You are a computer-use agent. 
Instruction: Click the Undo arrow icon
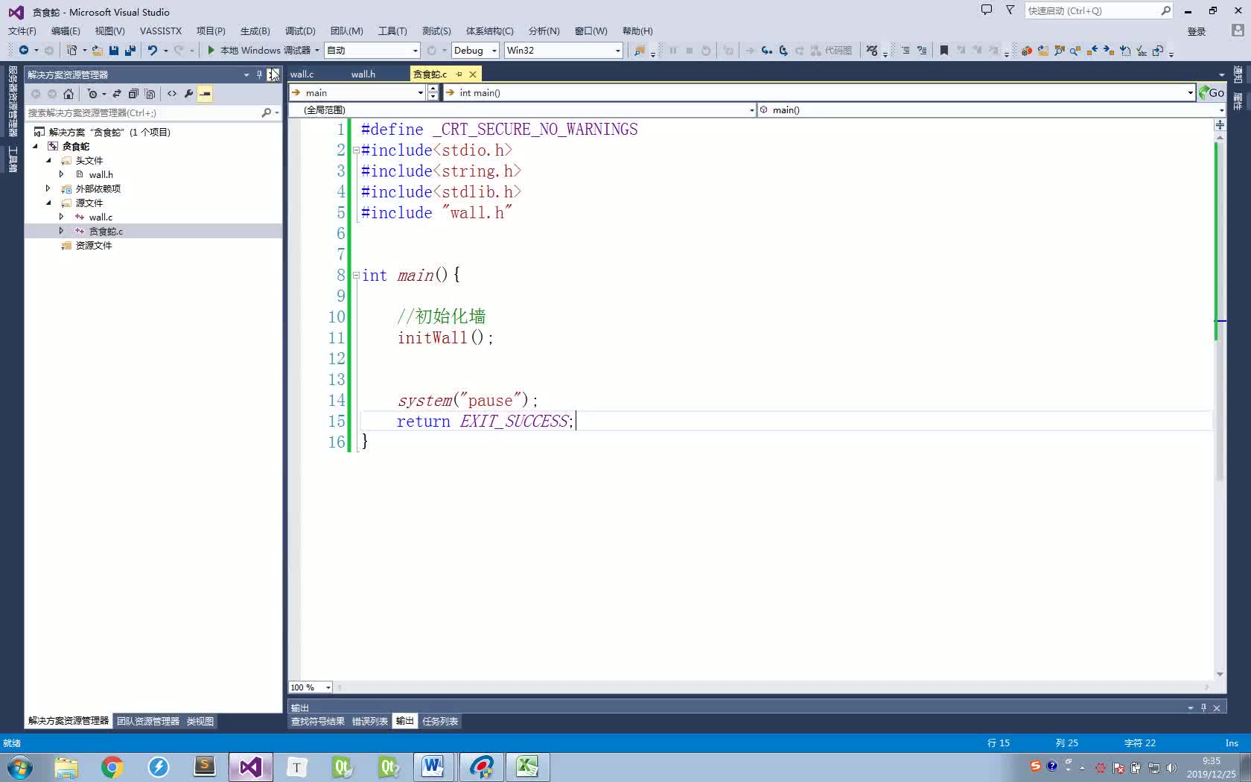pyautogui.click(x=152, y=51)
